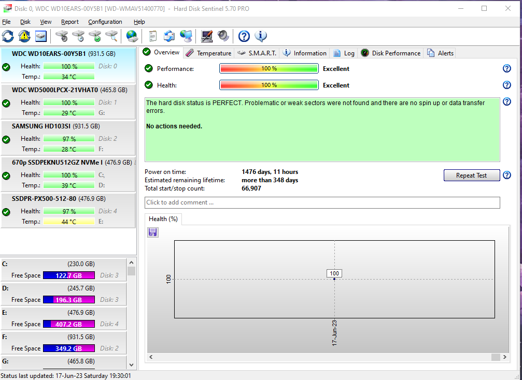The image size is (522, 380).
Task: Click the blue info bubble toolbar icon
Action: point(261,36)
